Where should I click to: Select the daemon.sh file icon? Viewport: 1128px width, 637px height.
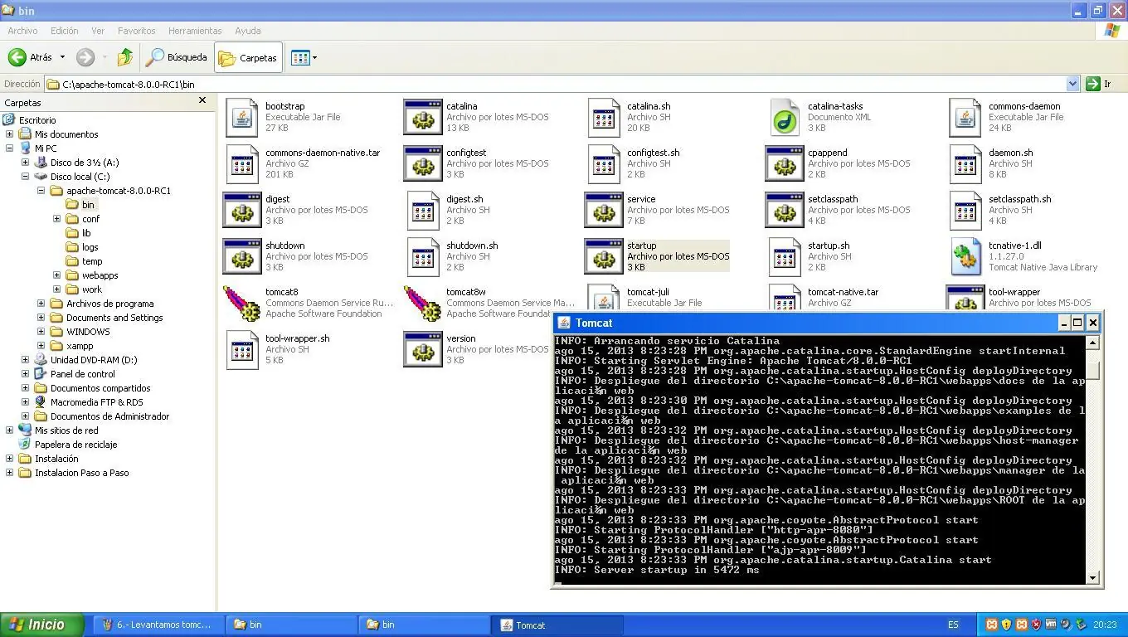(x=965, y=164)
